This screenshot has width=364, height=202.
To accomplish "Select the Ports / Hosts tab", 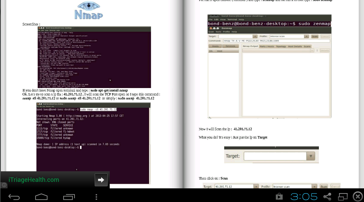I will [267, 46].
